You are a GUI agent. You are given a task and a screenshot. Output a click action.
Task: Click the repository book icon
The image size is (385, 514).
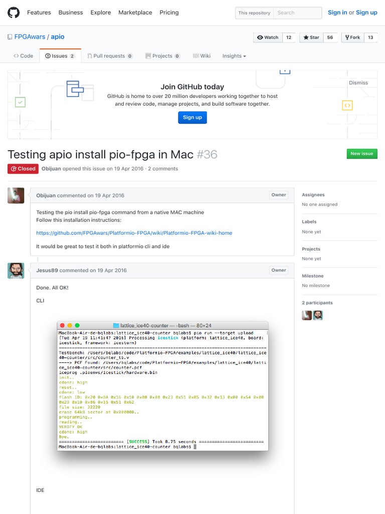point(10,37)
